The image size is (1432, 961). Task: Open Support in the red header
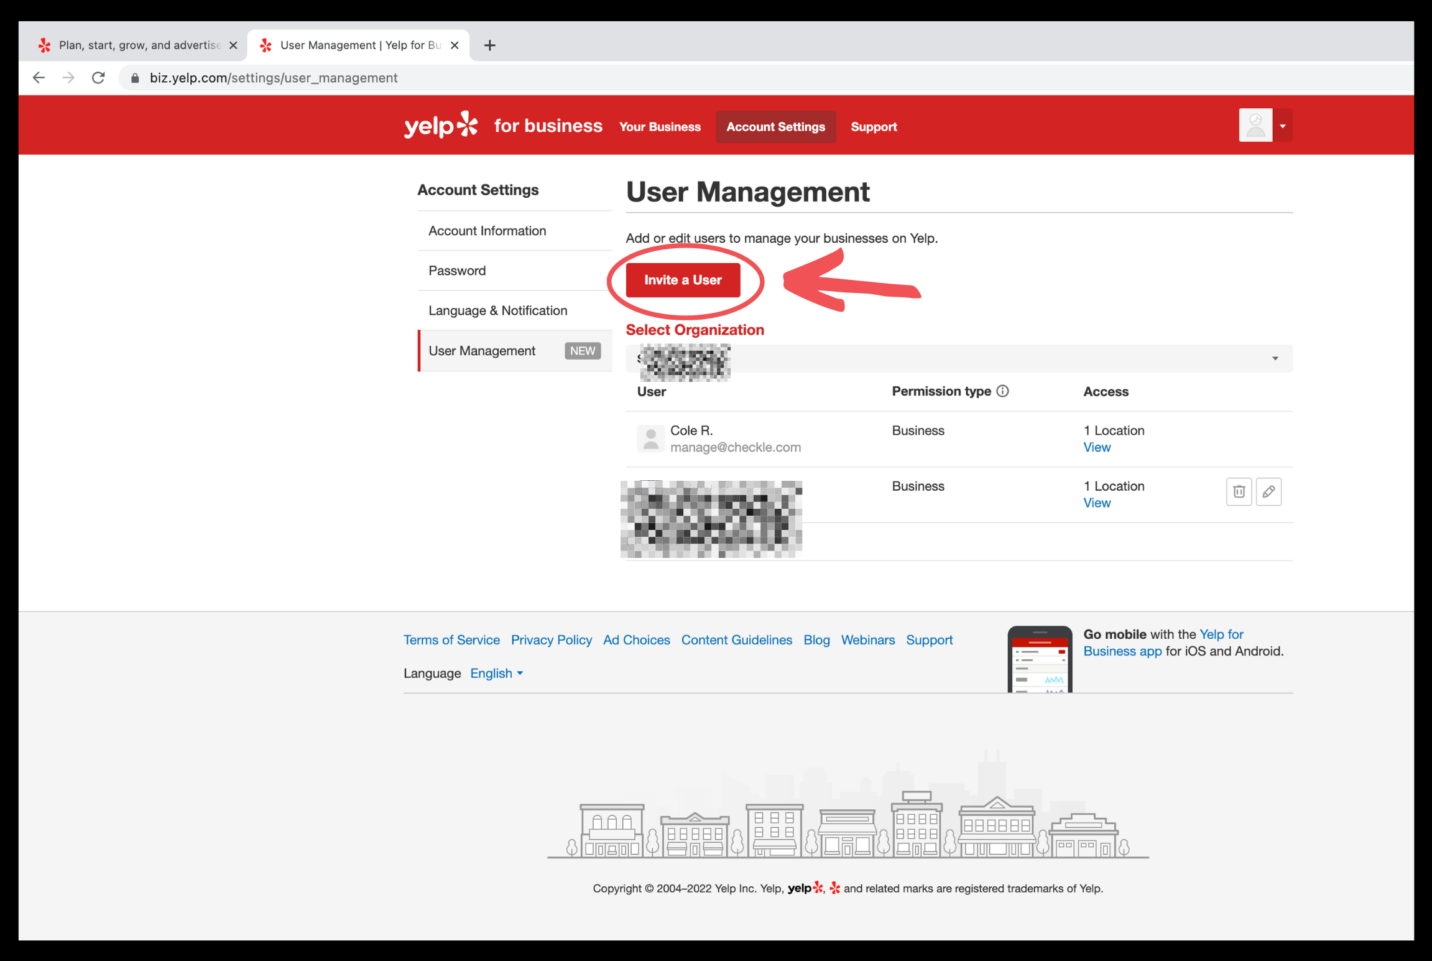click(874, 127)
